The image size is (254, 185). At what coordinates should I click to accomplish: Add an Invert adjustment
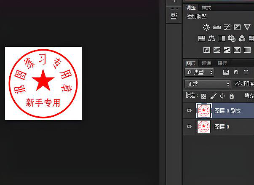coord(207,50)
